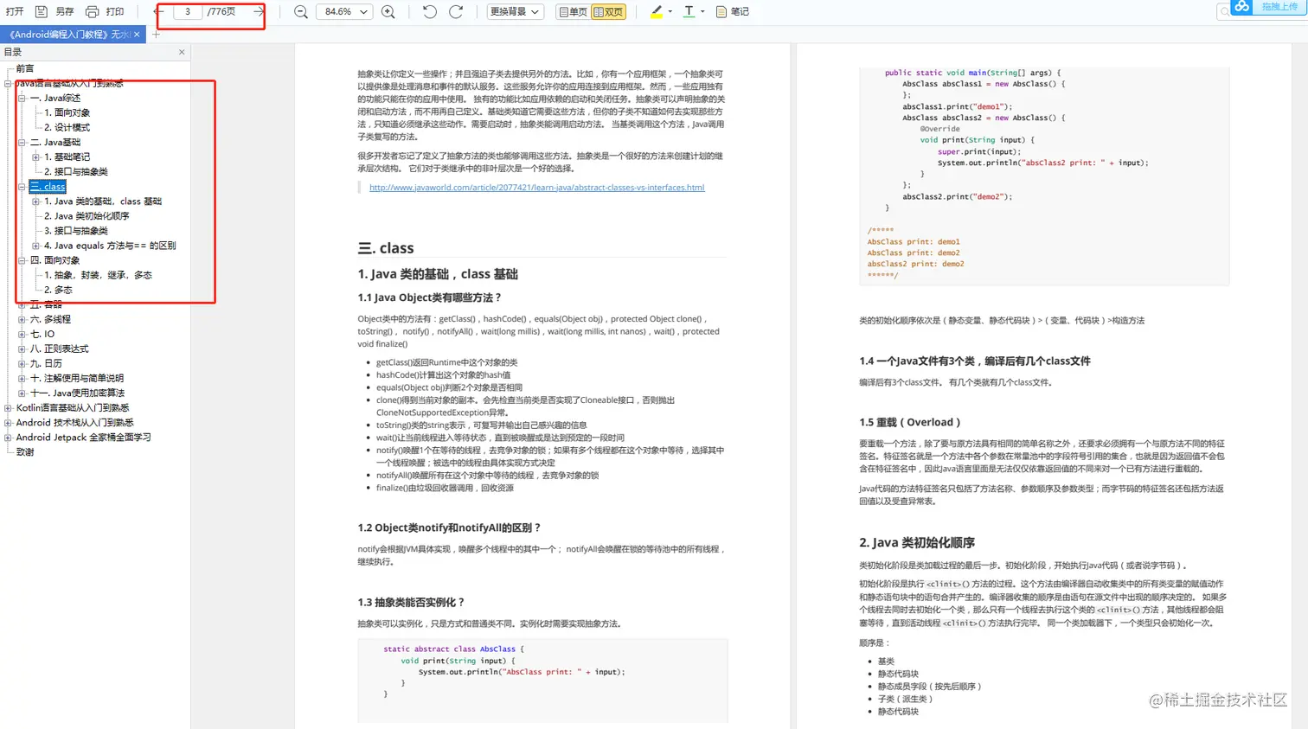Click the heading 1.5 重载 ( Overload )
This screenshot has width=1308, height=729.
[909, 422]
